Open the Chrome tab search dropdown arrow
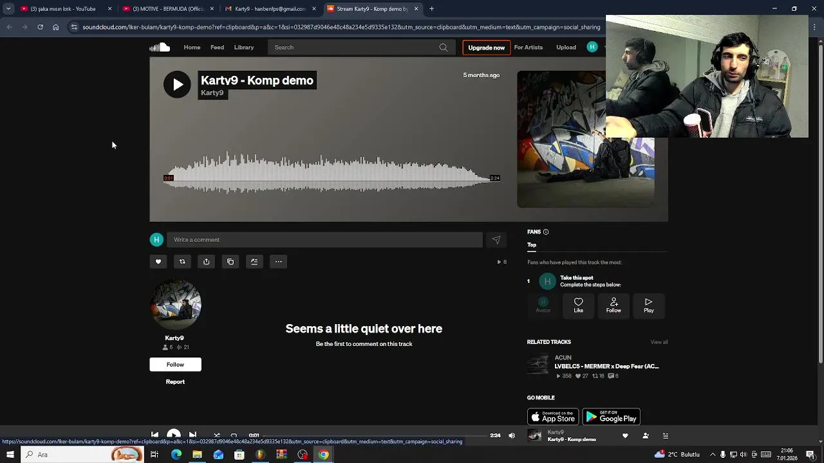Screen dimensions: 824x463 click(x=8, y=9)
